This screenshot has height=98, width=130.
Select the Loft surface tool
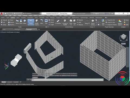pyautogui.click(x=3, y=22)
